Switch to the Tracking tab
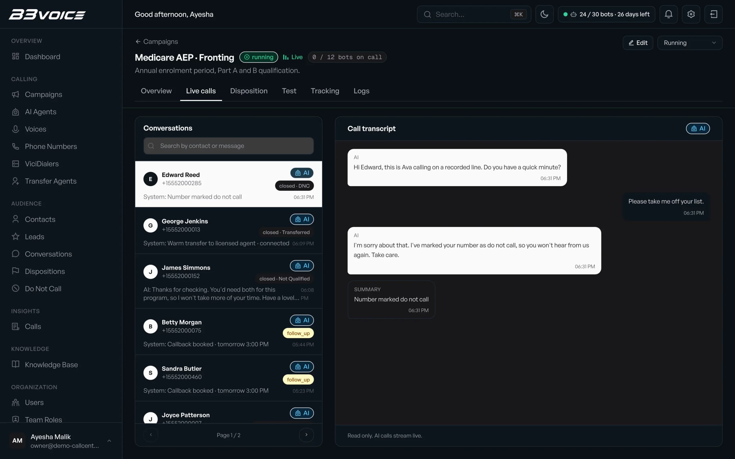Viewport: 735px width, 459px height. (325, 91)
